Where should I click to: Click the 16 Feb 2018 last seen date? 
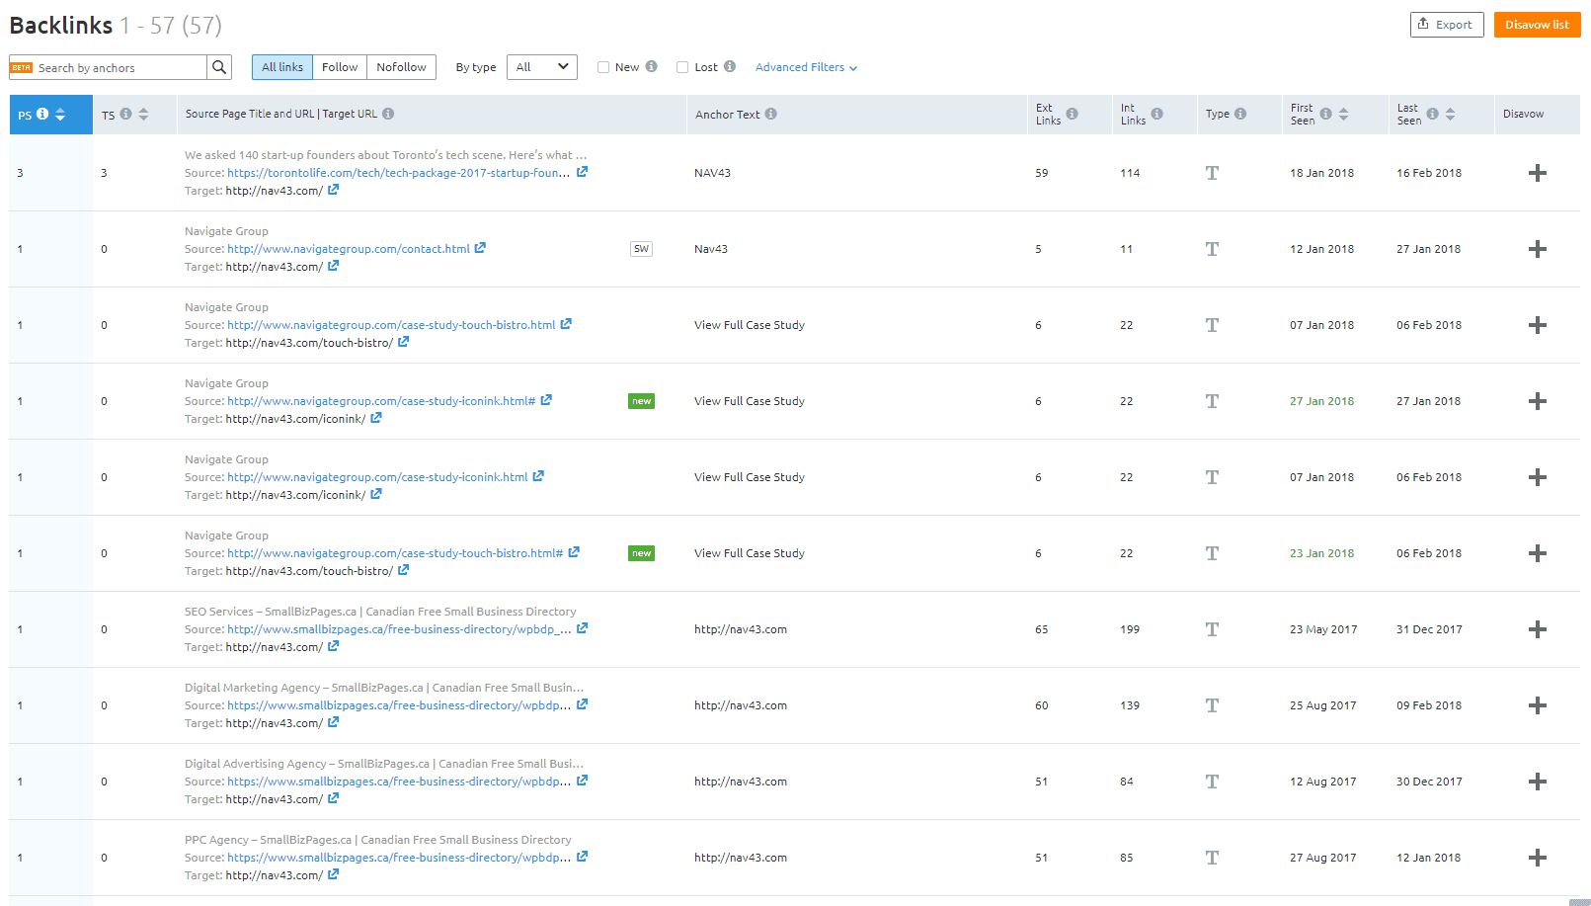(1429, 173)
